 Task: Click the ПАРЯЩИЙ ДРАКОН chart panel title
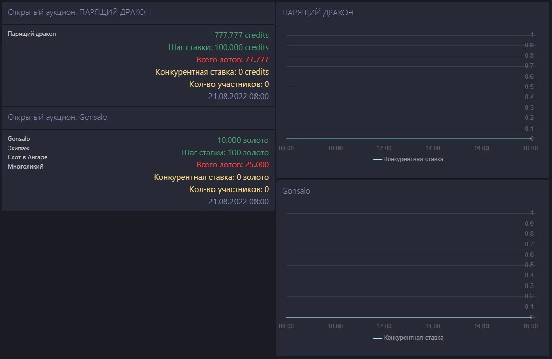tap(317, 12)
